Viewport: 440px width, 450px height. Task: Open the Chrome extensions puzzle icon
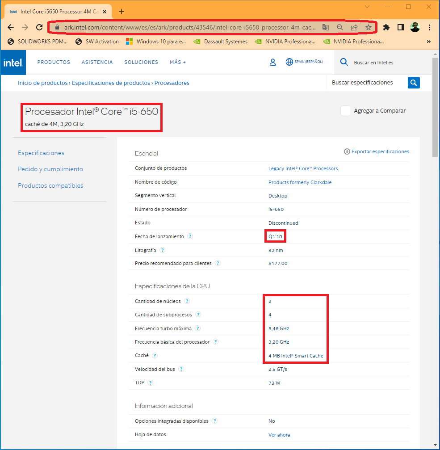386,27
